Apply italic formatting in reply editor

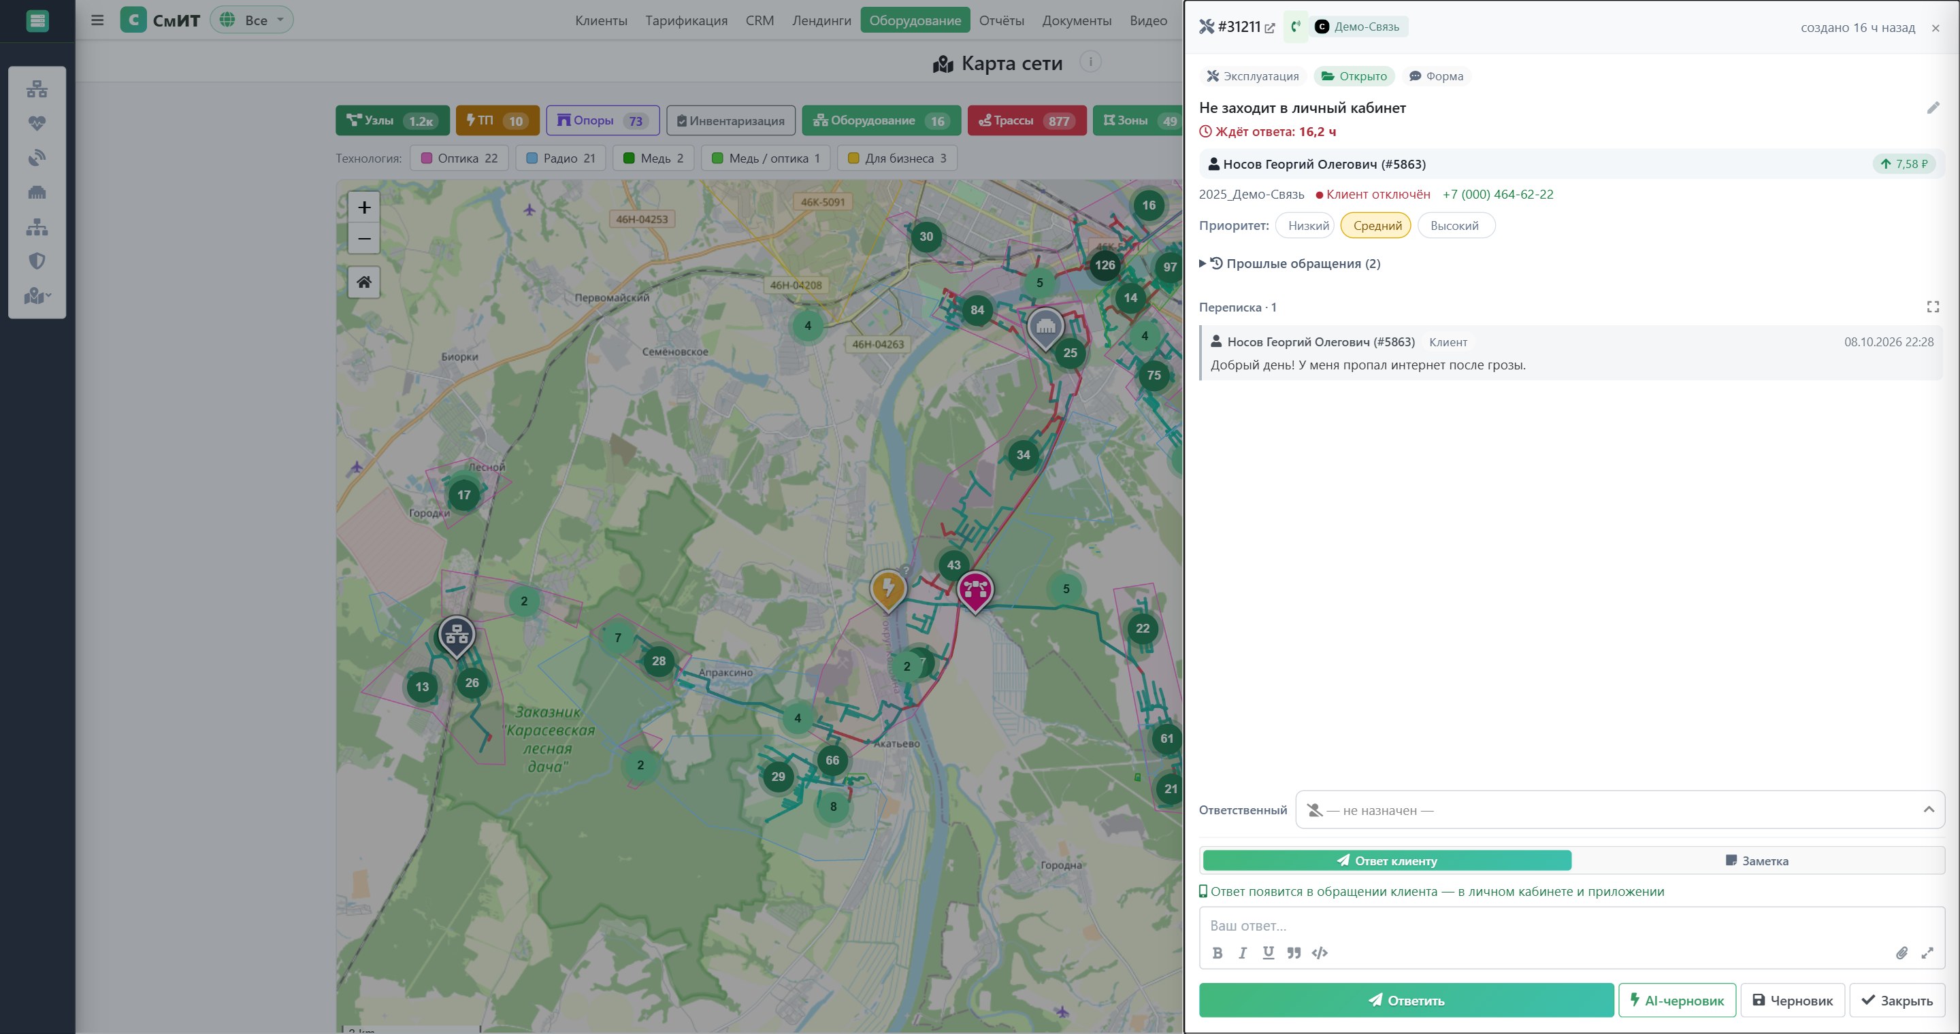(1243, 952)
